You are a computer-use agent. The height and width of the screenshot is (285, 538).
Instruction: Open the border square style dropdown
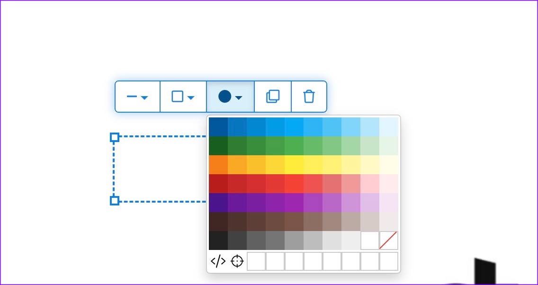click(x=183, y=97)
